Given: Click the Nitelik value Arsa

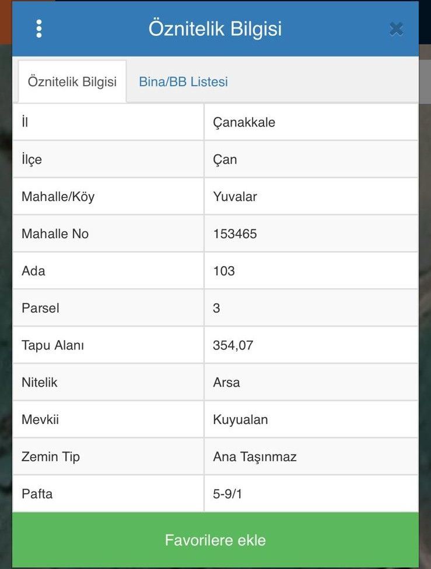Looking at the screenshot, I should click(226, 383).
